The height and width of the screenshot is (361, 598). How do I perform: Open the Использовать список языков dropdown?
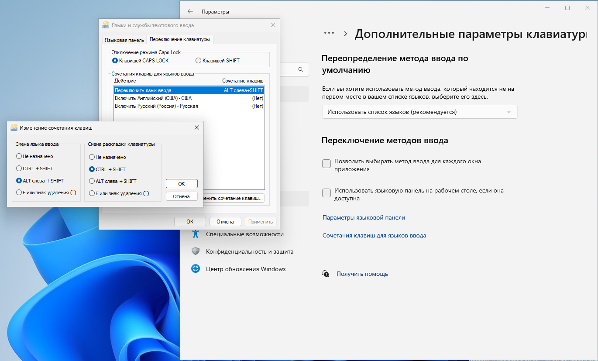(x=419, y=112)
